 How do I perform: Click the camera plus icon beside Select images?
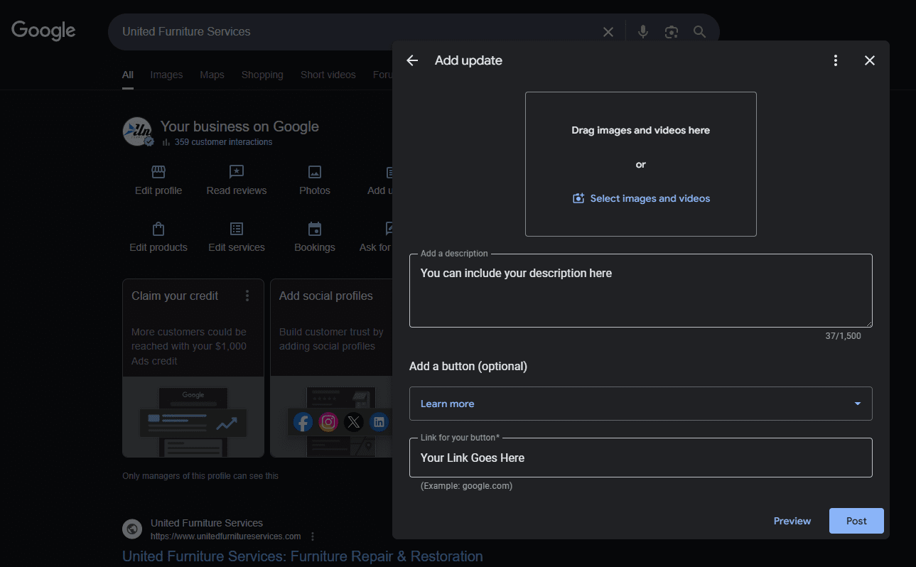[x=578, y=198]
